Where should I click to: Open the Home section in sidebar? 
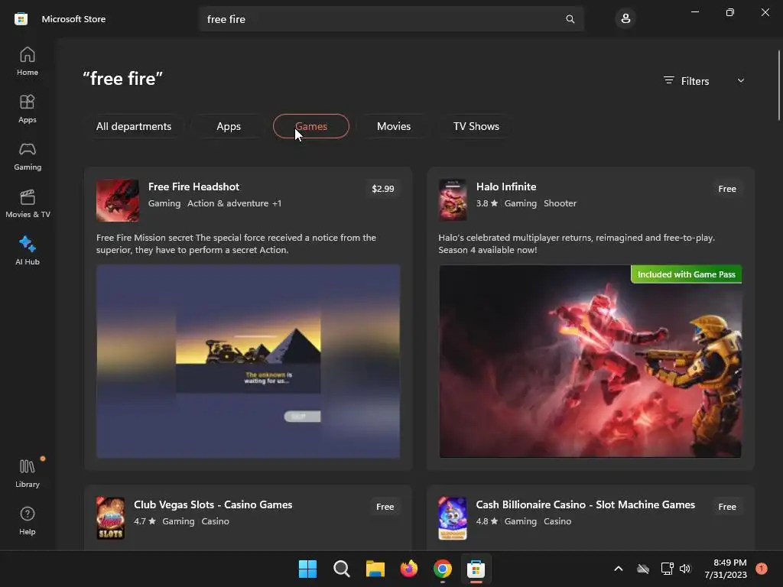(x=28, y=61)
